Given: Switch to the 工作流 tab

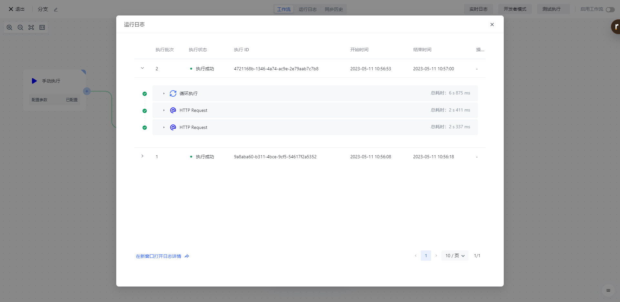Looking at the screenshot, I should pyautogui.click(x=284, y=9).
